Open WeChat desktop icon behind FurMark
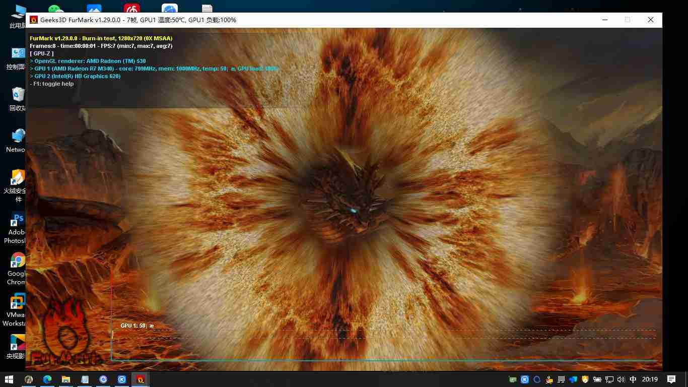688x387 pixels. [56, 9]
